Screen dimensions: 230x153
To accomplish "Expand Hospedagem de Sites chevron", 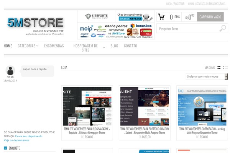I will (103, 48).
